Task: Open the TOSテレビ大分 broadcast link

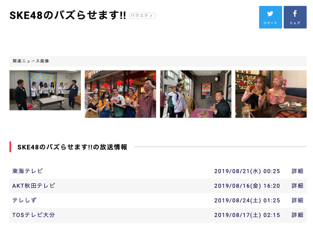Action: coord(34,215)
